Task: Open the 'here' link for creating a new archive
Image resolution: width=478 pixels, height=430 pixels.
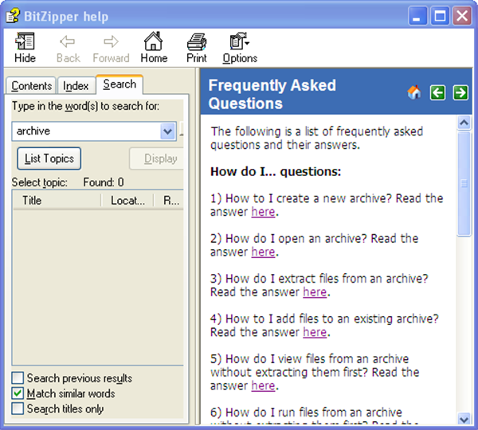Action: click(x=263, y=212)
